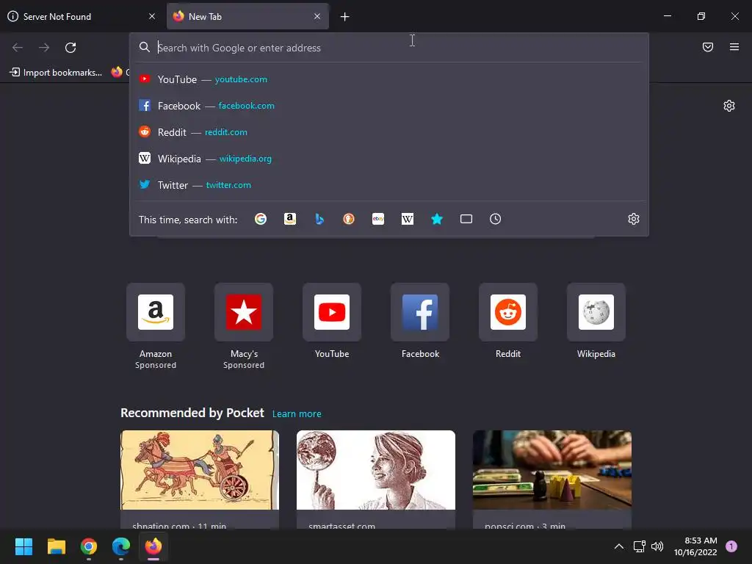The image size is (752, 564).
Task: Open notification center badge
Action: [731, 546]
